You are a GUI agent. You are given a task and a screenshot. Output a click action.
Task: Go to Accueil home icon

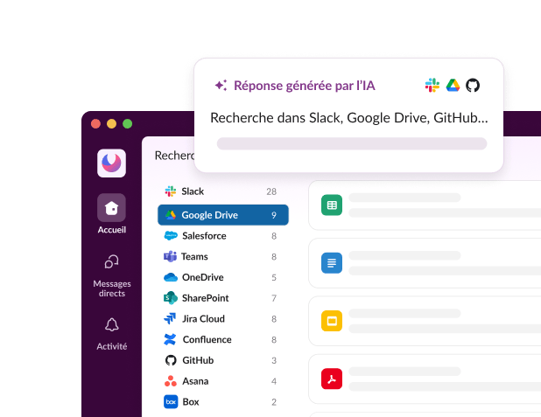pyautogui.click(x=111, y=207)
